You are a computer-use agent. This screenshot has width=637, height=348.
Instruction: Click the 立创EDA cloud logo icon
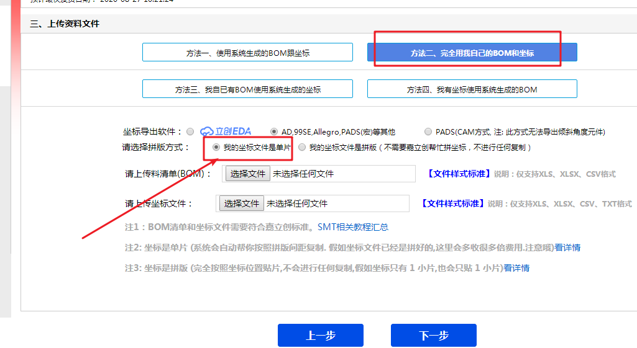coord(207,132)
